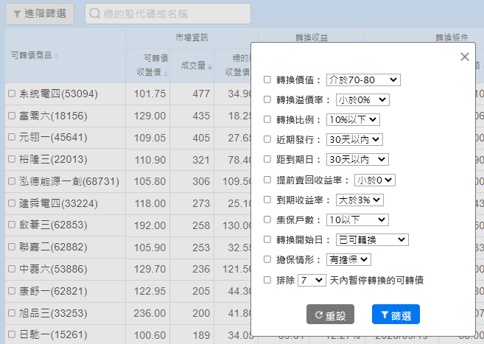The width and height of the screenshot is (484, 344).
Task: Check the 距到期日 filter checkbox
Action: point(268,159)
